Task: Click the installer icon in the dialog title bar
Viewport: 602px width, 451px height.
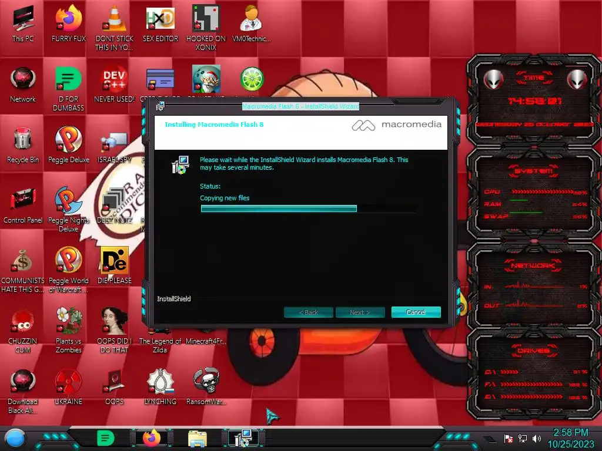Action: point(160,106)
